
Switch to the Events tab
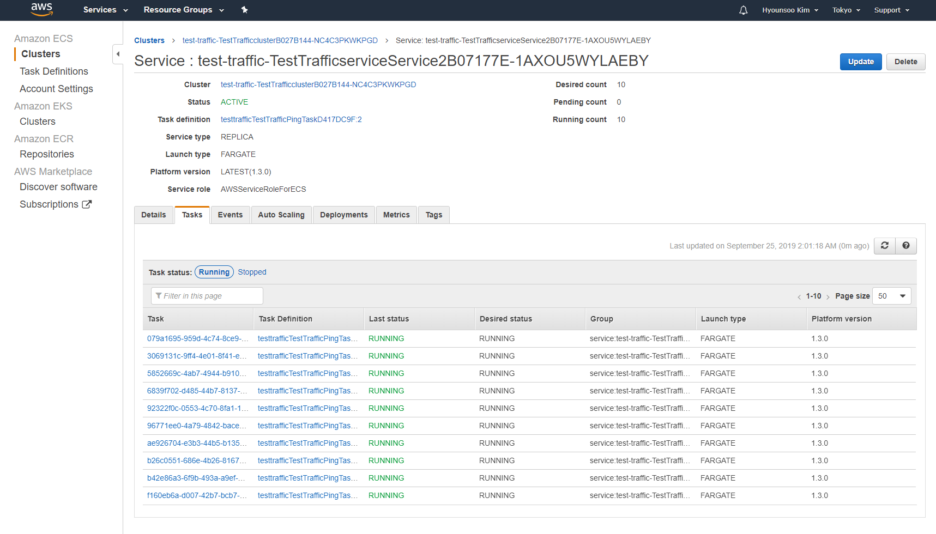click(230, 215)
